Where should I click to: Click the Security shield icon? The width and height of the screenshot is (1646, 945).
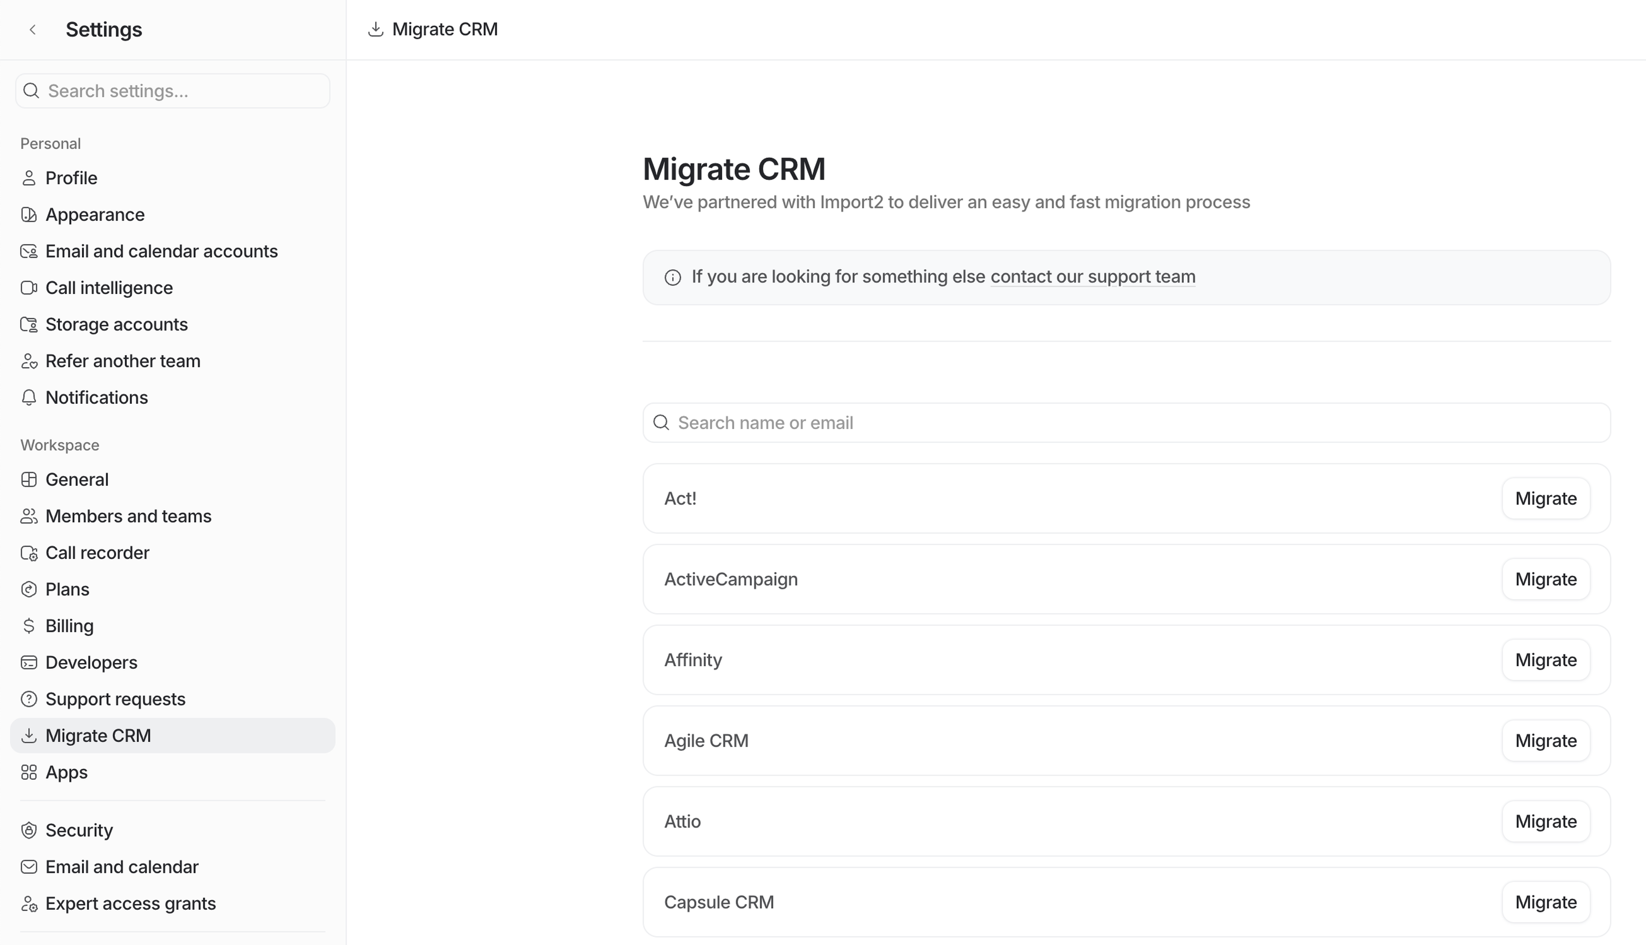[x=29, y=830]
